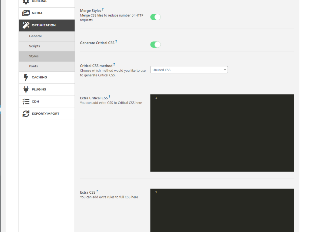This screenshot has height=232, width=310.
Task: Open help tooltip for Generate Critical CSS
Action: [116, 42]
